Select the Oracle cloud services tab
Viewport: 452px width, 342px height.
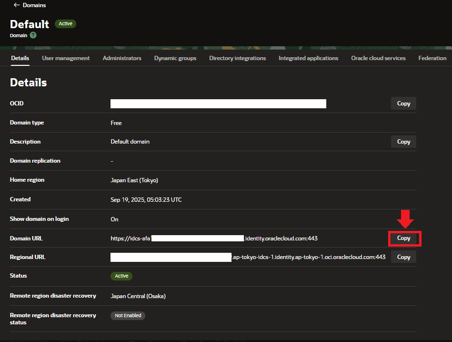pyautogui.click(x=378, y=58)
